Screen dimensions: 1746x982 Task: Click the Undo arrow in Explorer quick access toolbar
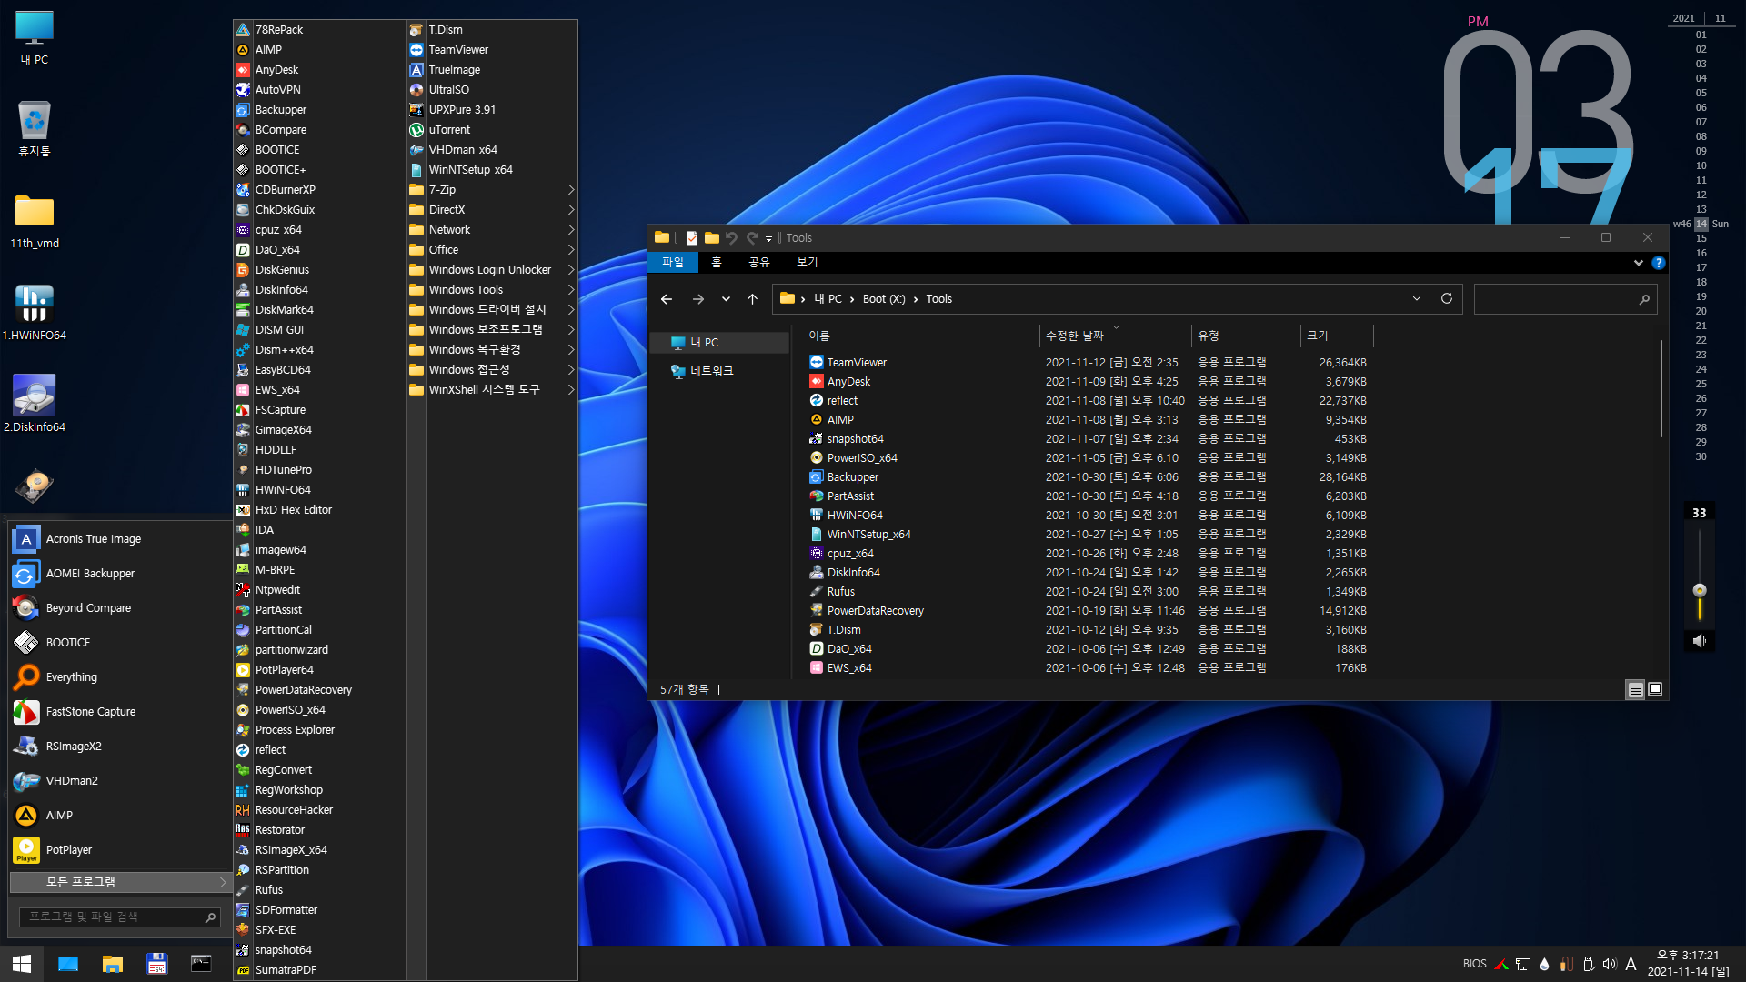pos(731,238)
